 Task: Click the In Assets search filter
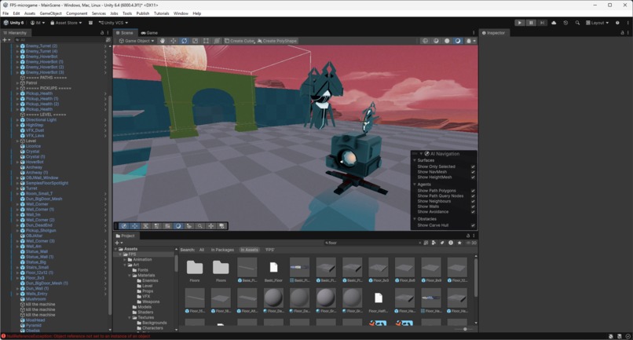pos(249,250)
